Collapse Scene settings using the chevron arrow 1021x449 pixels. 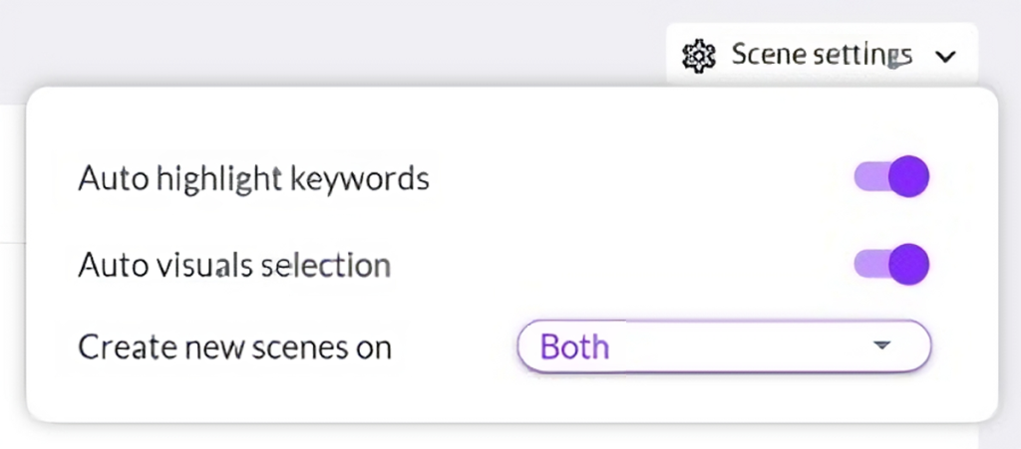tap(946, 56)
